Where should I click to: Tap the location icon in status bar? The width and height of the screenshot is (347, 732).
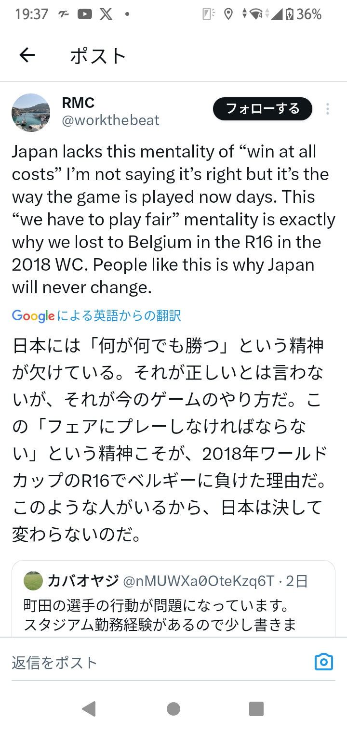229,14
